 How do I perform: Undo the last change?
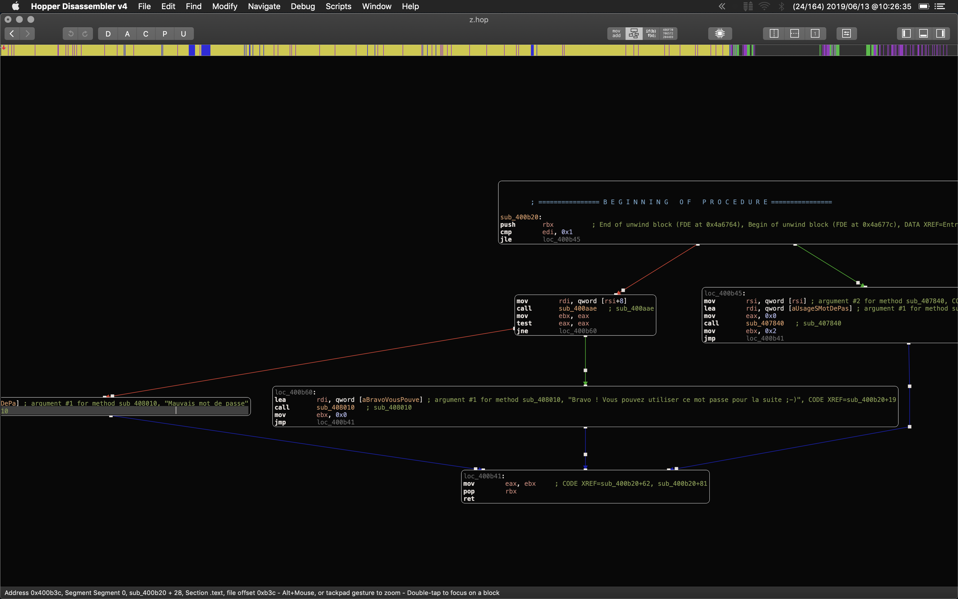tap(70, 34)
